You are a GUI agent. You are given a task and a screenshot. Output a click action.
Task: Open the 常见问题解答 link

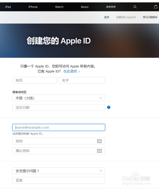[150, 17]
